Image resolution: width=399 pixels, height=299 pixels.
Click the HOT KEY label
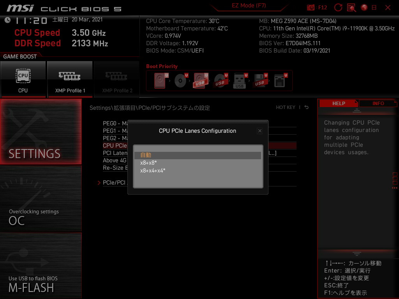[x=286, y=107]
